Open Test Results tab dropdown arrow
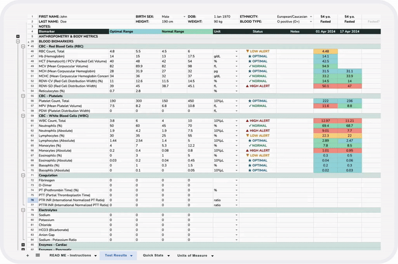398x264 pixels. (x=131, y=256)
